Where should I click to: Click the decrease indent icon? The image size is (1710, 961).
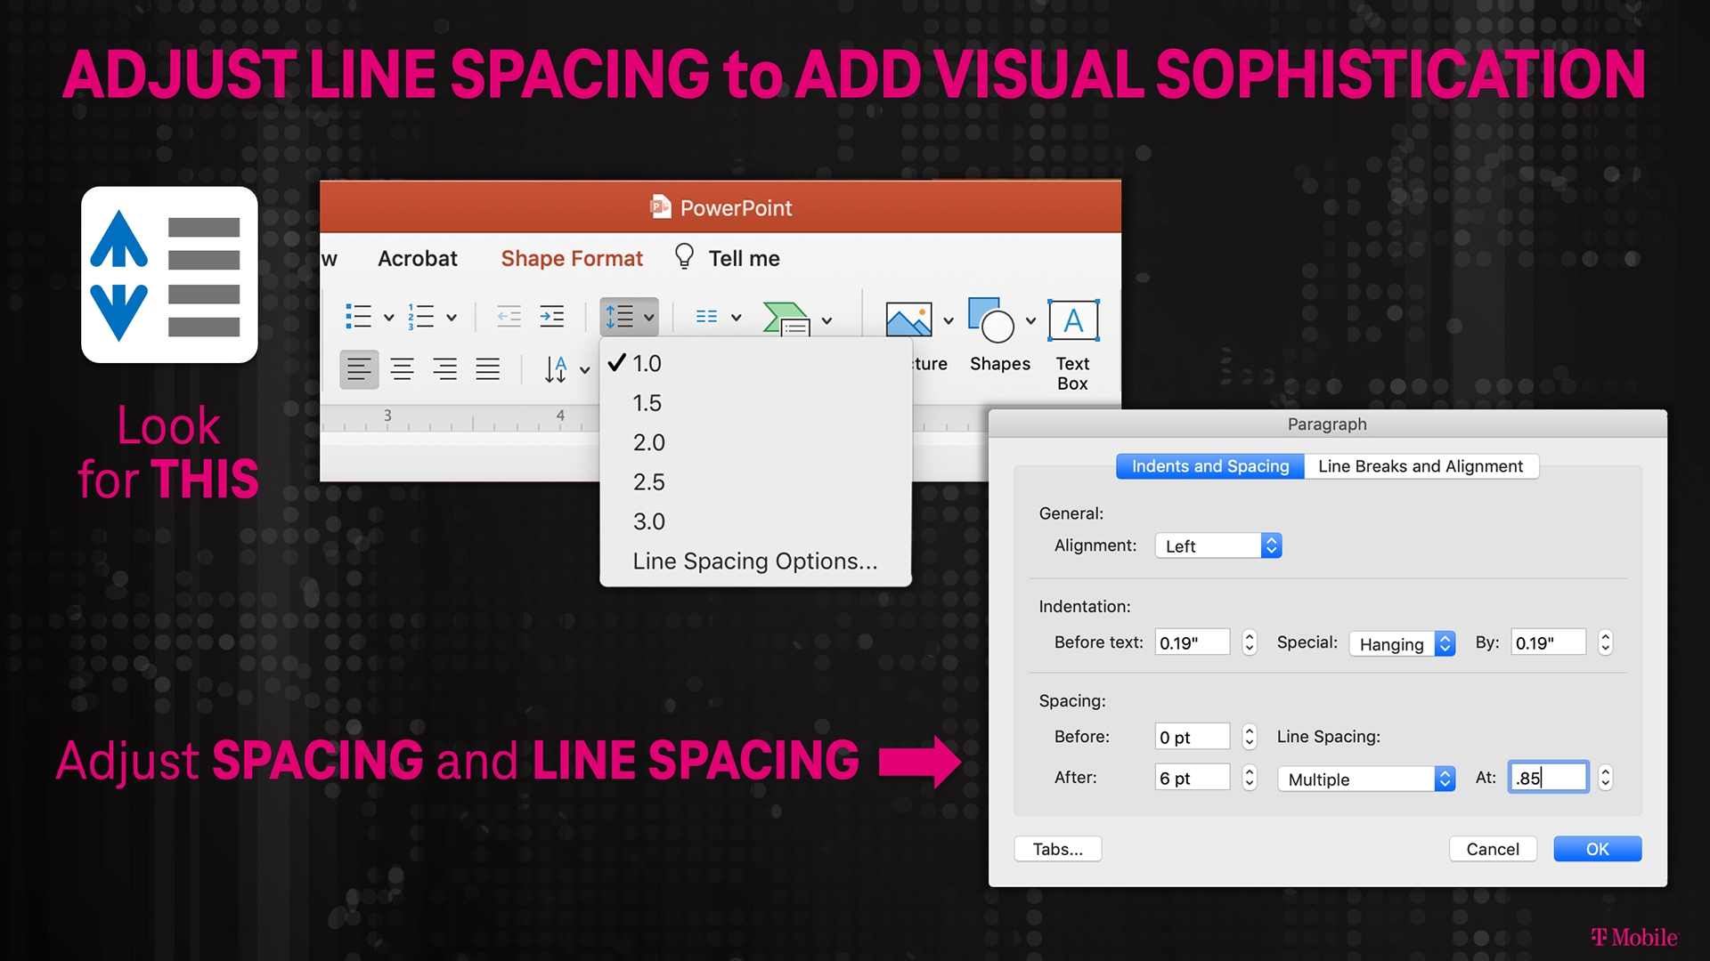(509, 317)
